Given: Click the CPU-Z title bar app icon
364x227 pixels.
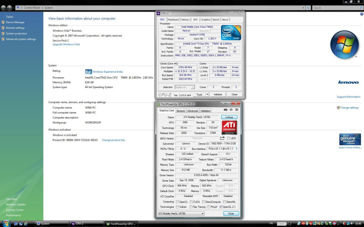Looking at the screenshot, I should 158,14.
